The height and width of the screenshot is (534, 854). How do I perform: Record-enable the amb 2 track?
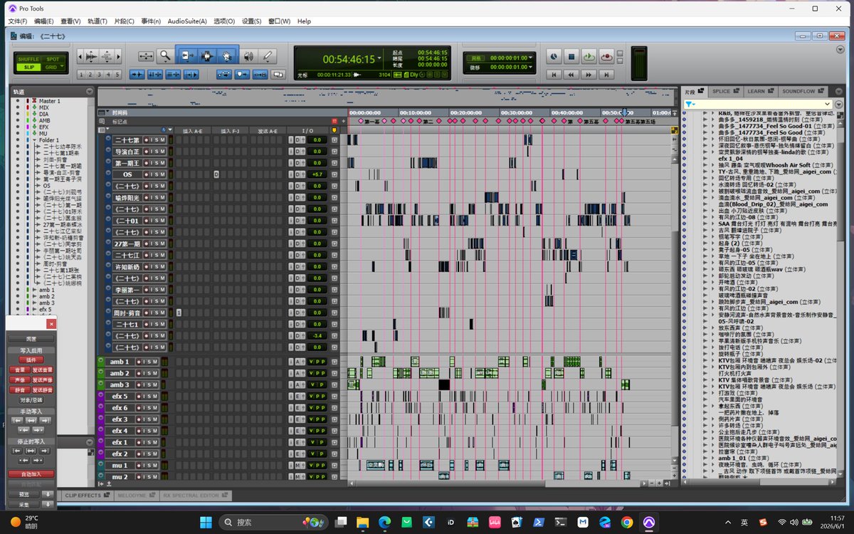click(139, 373)
